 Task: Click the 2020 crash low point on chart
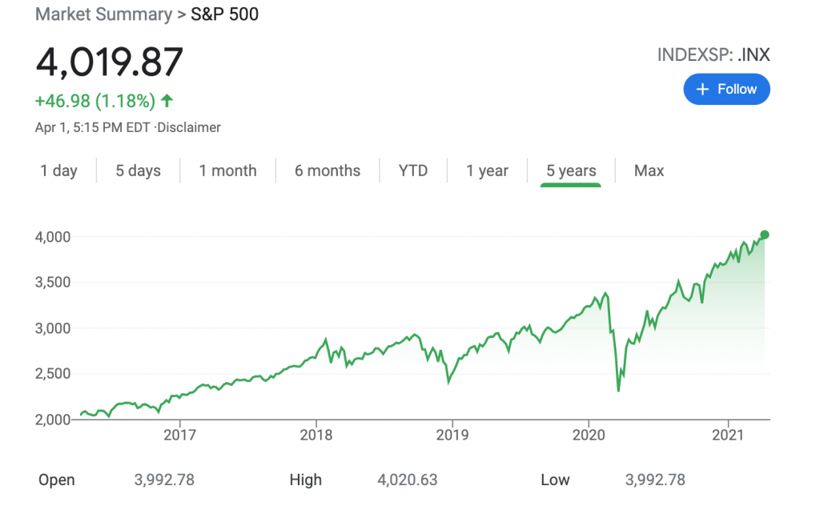(x=618, y=390)
